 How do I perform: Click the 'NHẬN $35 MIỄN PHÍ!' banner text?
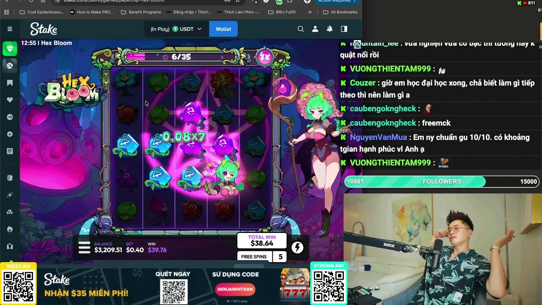point(86,293)
